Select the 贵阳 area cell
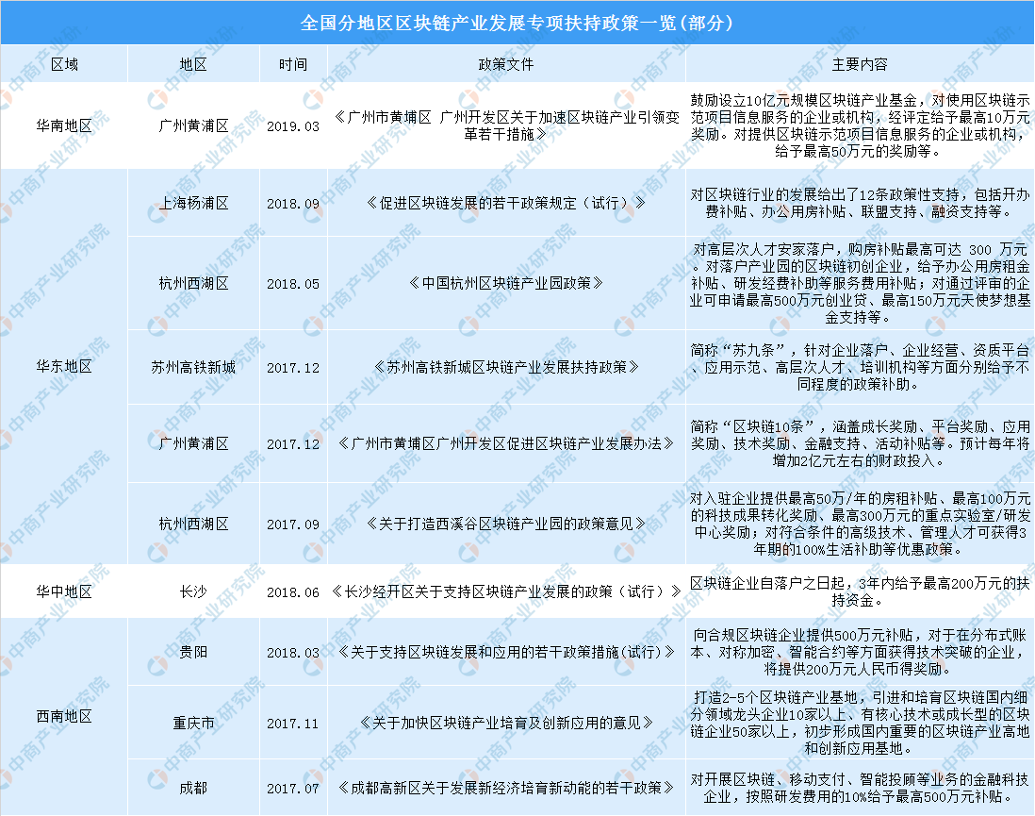 pos(192,651)
